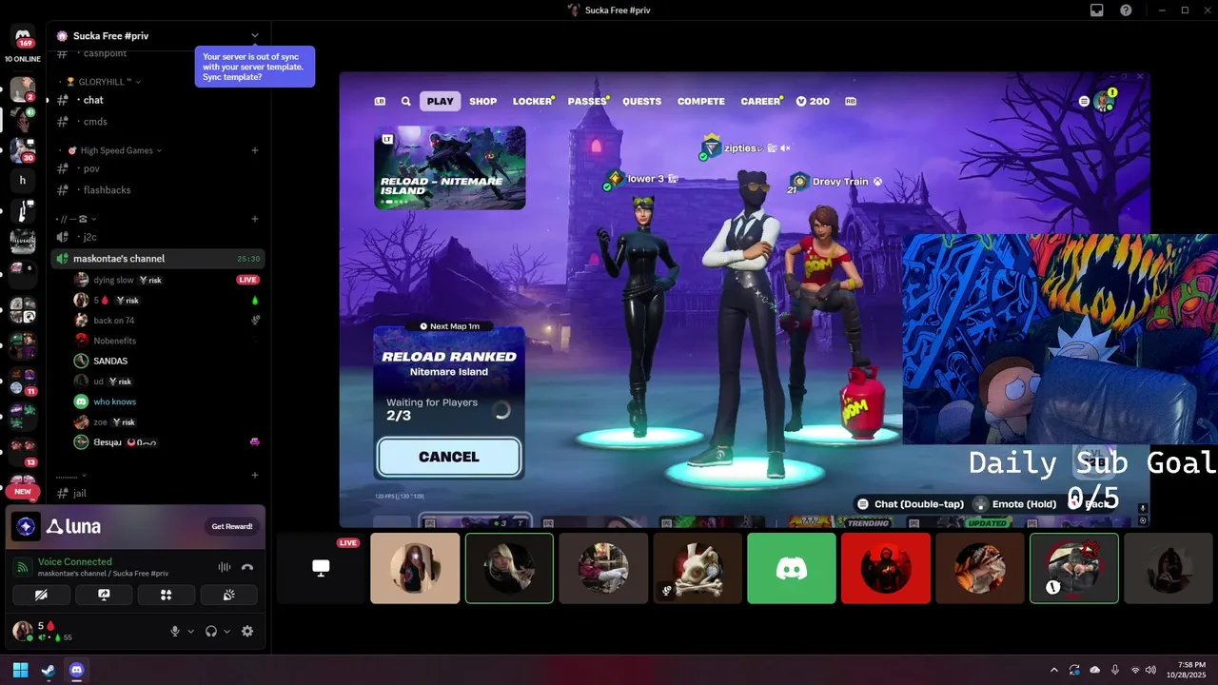Disconnect from voice with the phone icon
This screenshot has width=1218, height=685.
247,567
